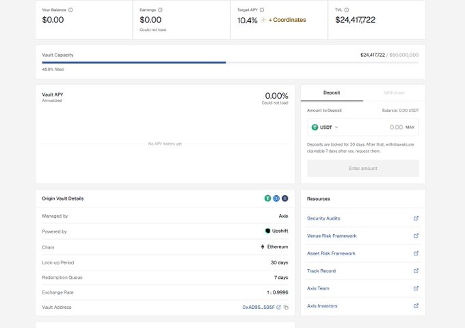
Task: Click the Vault Capacity progress bar
Action: [230, 62]
